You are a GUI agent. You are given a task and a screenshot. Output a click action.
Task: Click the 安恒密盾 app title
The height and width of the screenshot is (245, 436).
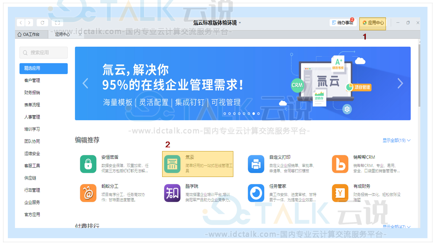[x=110, y=157]
